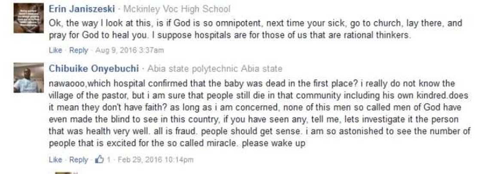Click the thumbs-up icon beside Reply
The height and width of the screenshot is (174, 481).
99,159
